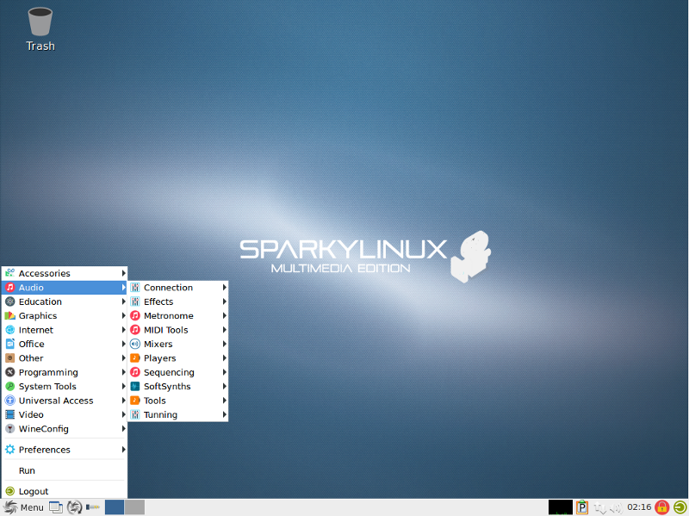
Task: Click the 02:16 clock
Action: (639, 507)
